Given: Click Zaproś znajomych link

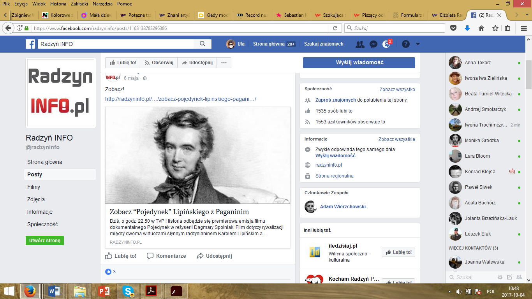Looking at the screenshot, I should pos(336,100).
